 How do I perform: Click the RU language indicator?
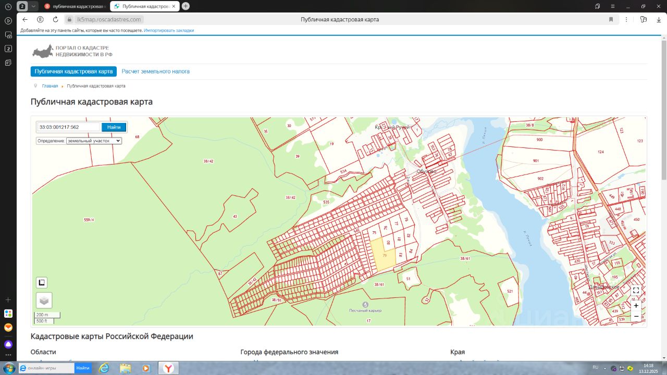click(596, 367)
